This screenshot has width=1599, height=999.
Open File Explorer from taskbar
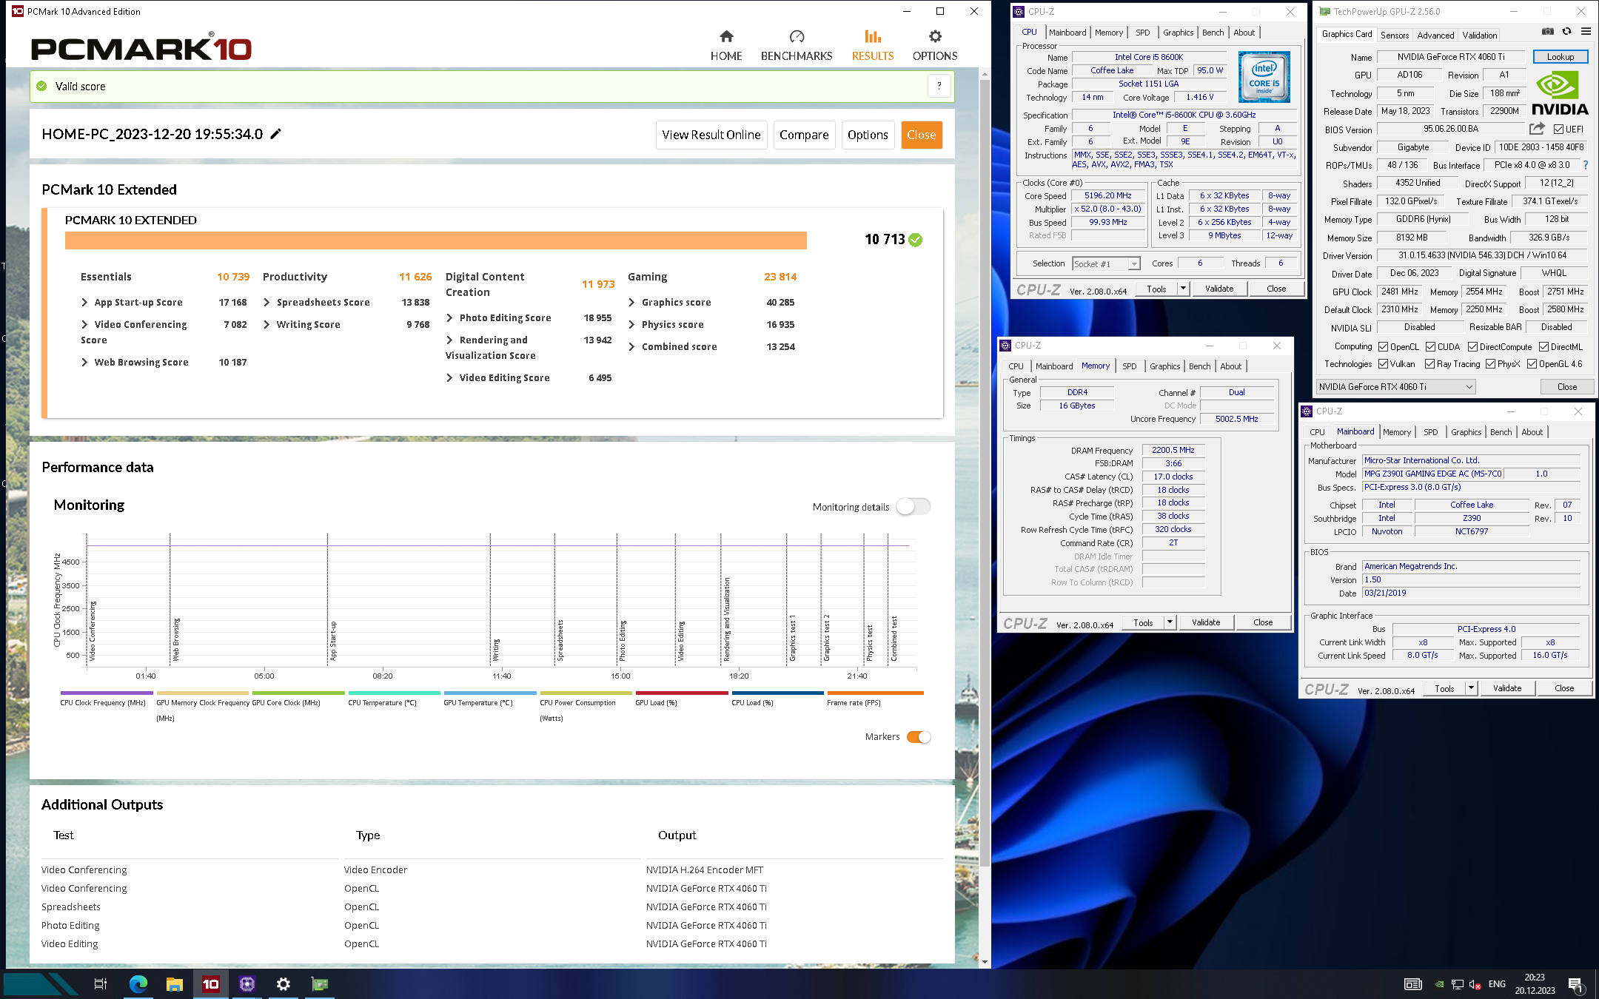click(x=175, y=983)
